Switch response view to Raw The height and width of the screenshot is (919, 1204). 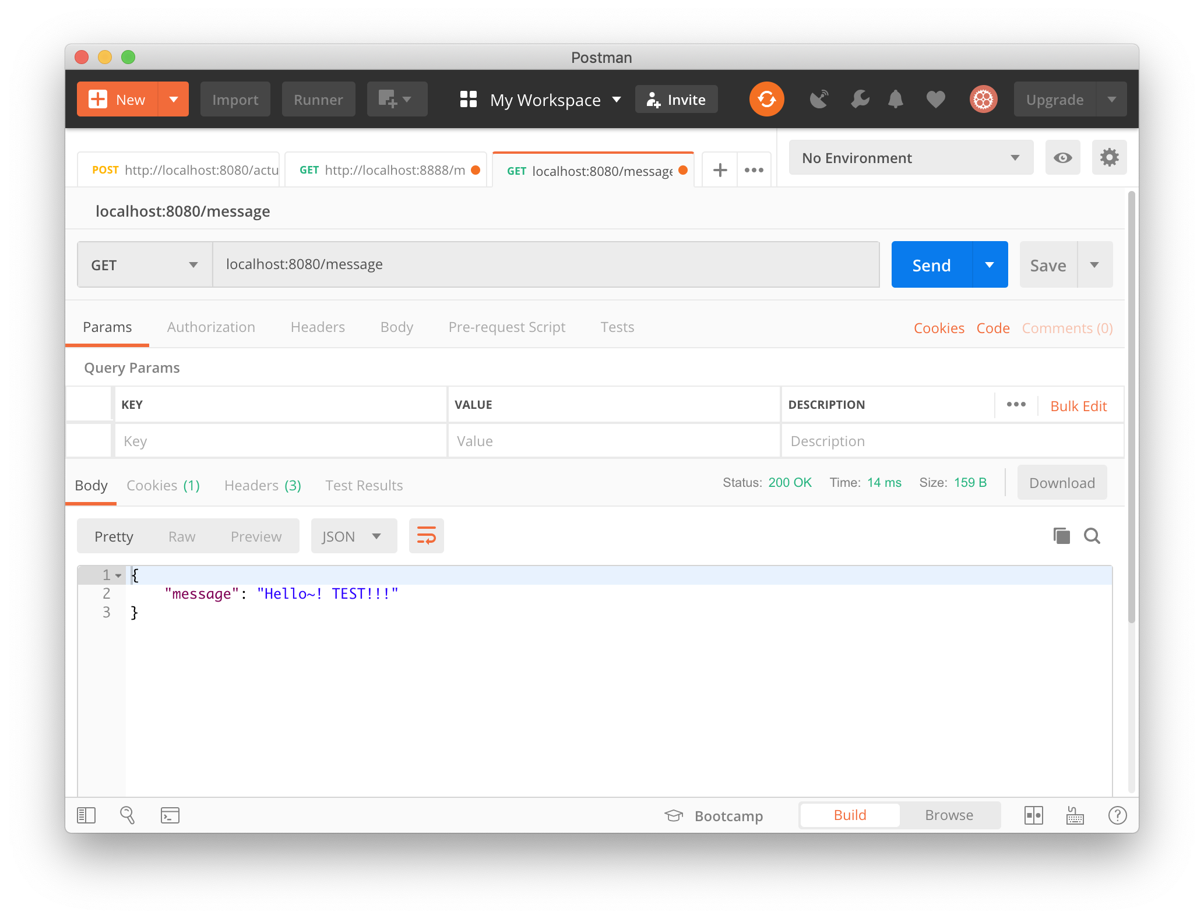[x=182, y=536]
